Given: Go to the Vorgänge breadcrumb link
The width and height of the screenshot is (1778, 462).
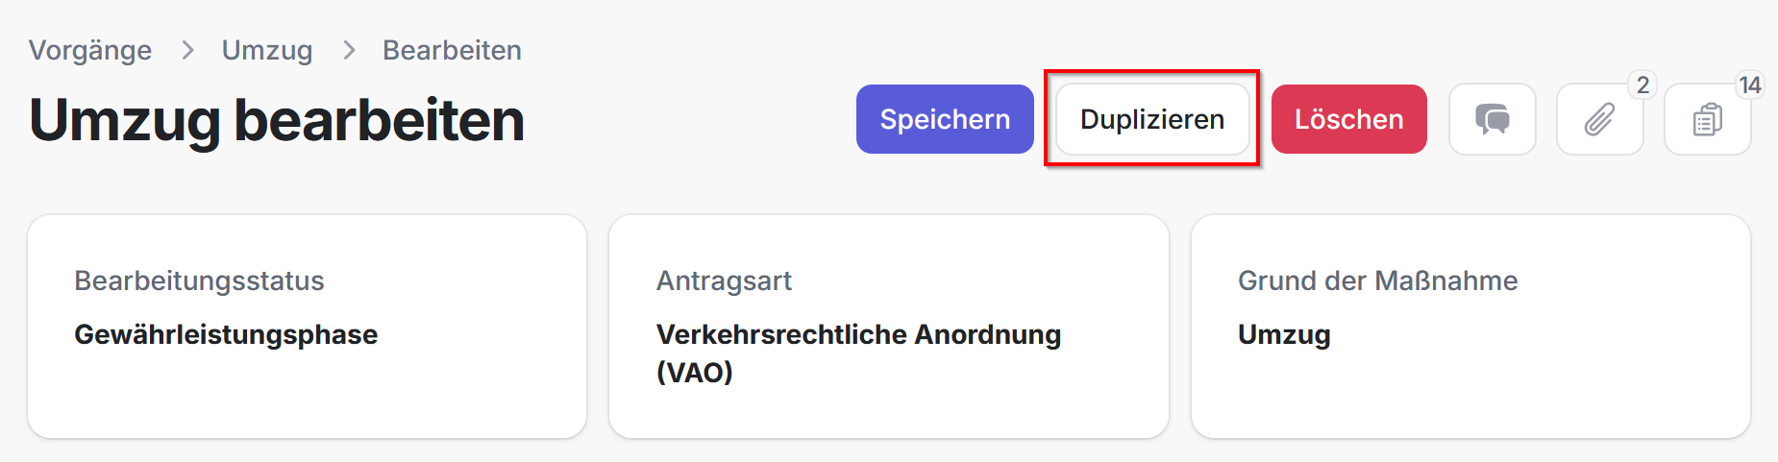Looking at the screenshot, I should coord(90,50).
